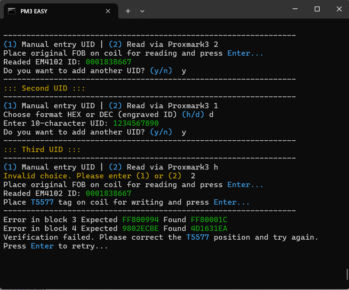This screenshot has width=349, height=290.
Task: Click the '::: Second UID :::' heading
Action: [45, 88]
